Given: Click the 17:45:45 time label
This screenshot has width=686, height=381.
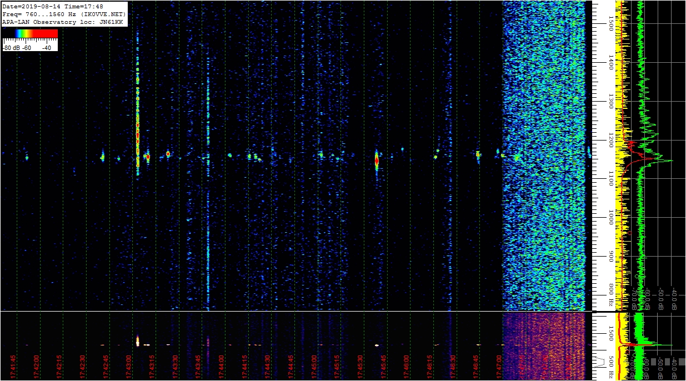Looking at the screenshot, I should (x=383, y=367).
